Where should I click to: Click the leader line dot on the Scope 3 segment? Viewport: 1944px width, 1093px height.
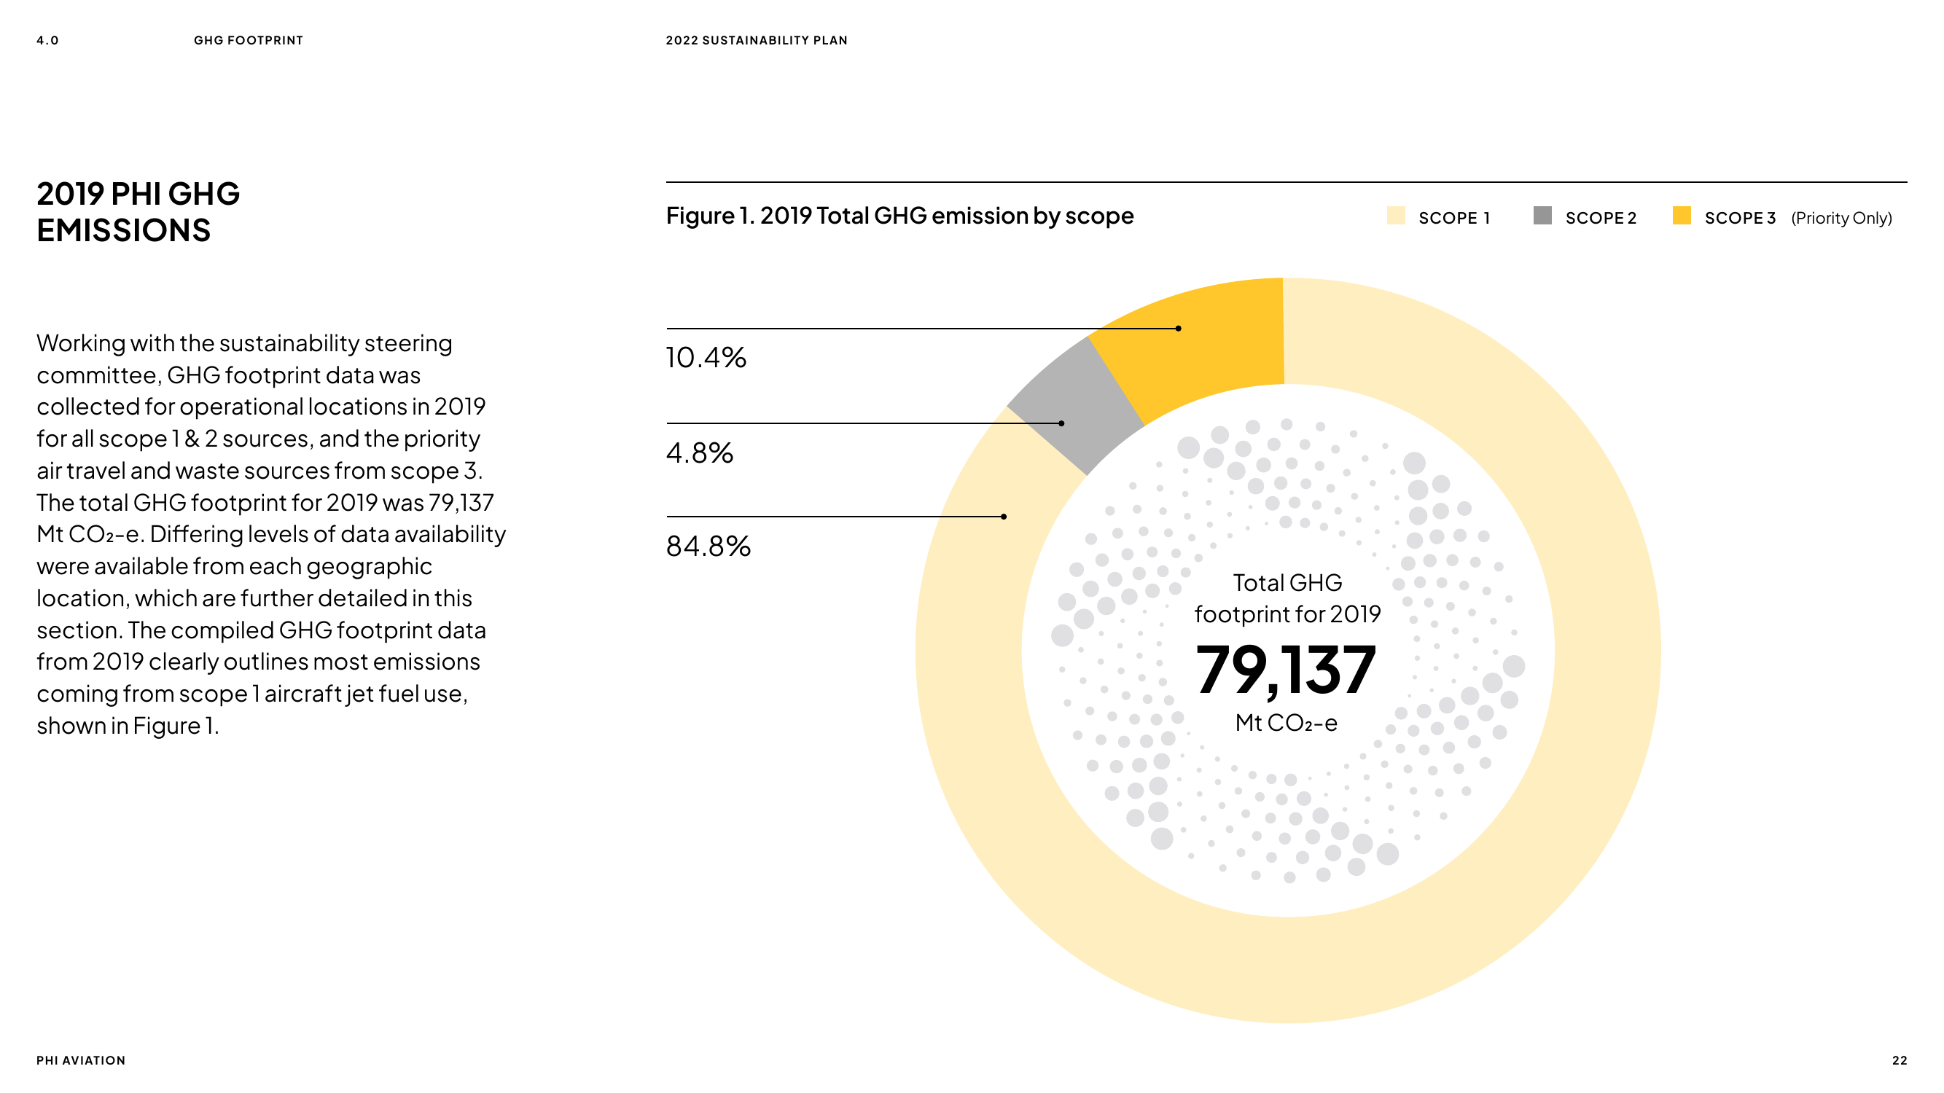click(x=1178, y=329)
